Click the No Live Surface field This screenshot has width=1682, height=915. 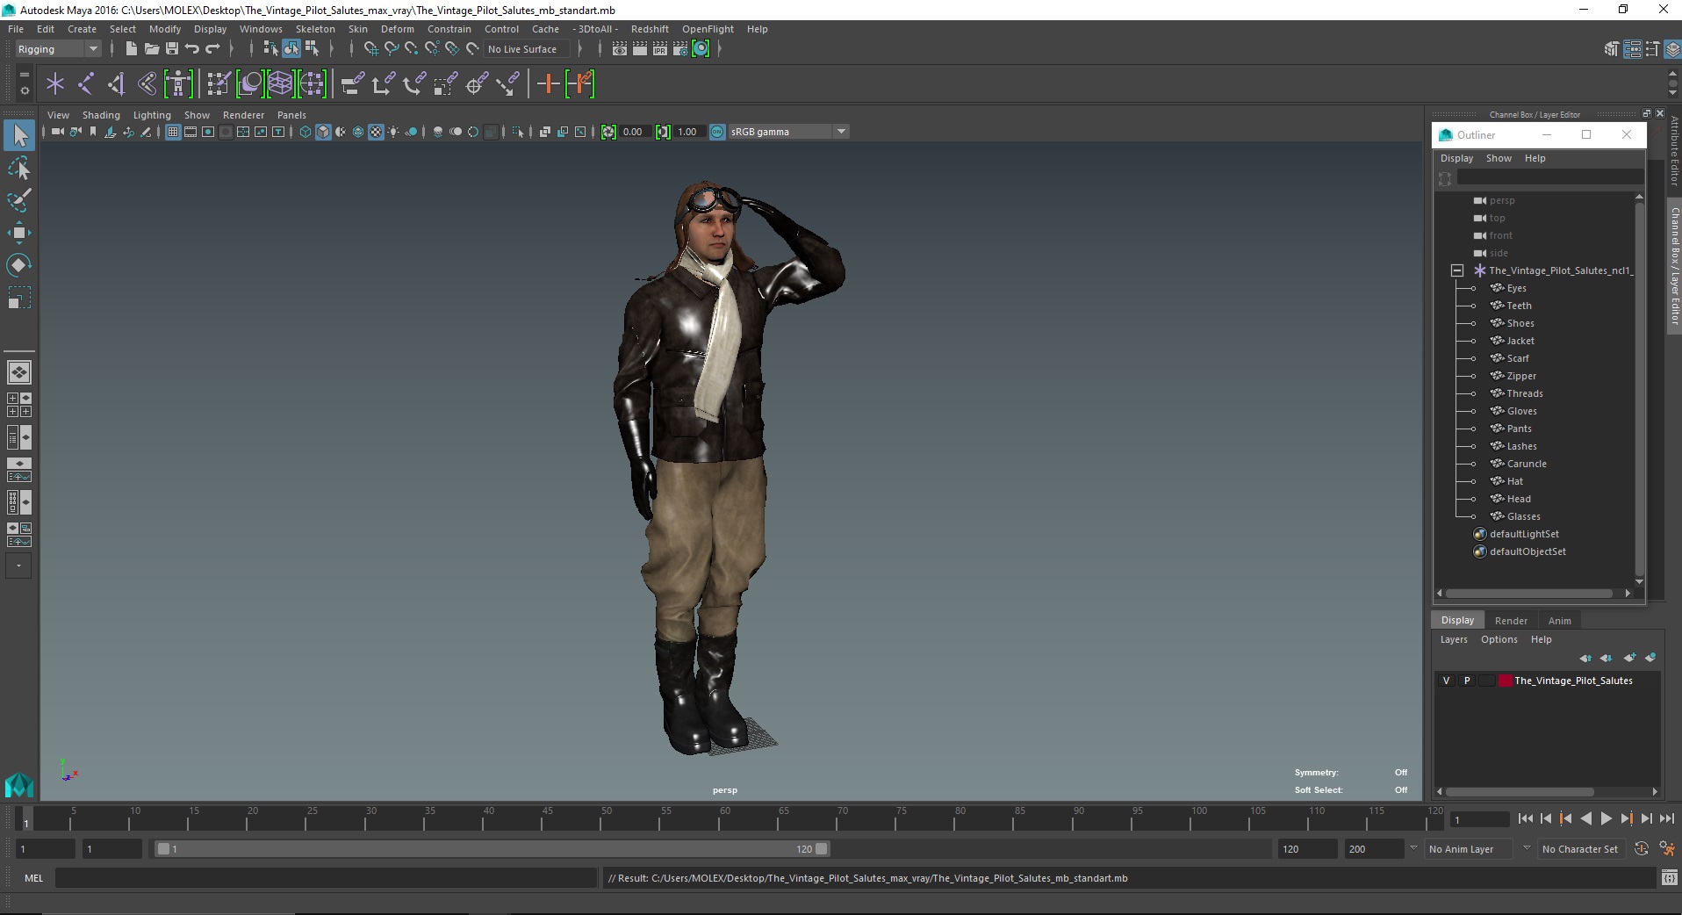(x=527, y=49)
